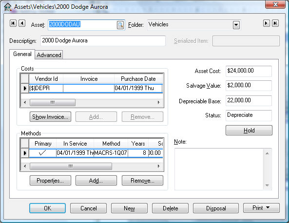Open the asset lookup magnifier
The height and width of the screenshot is (223, 289).
[120, 25]
